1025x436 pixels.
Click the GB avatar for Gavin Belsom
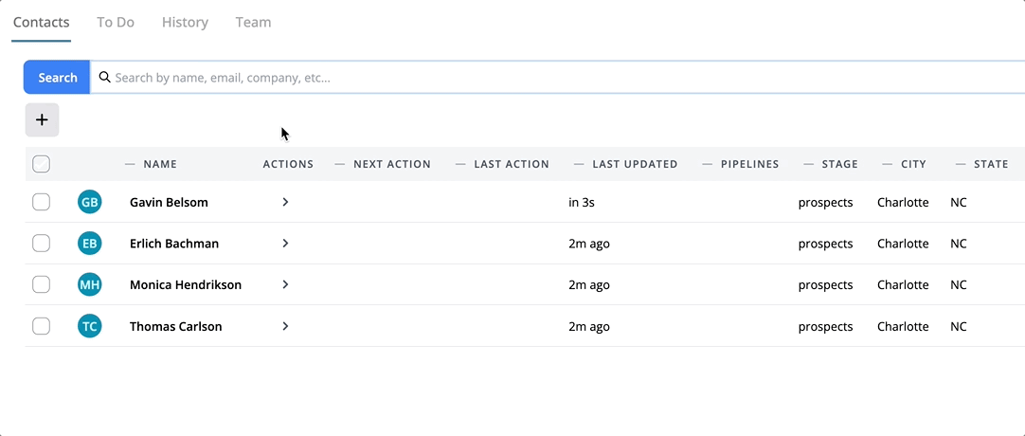point(89,202)
